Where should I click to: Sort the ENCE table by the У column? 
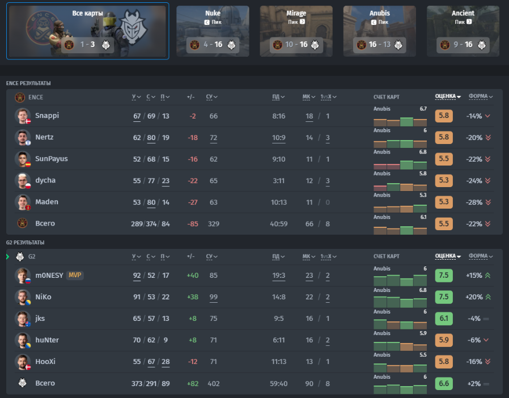[x=137, y=97]
